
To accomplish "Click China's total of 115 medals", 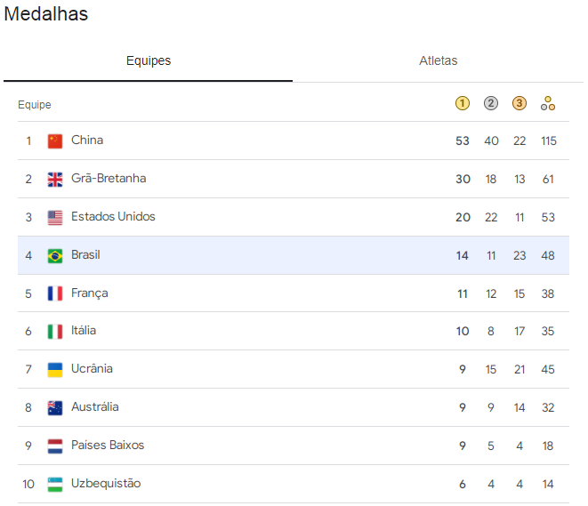I will tap(549, 141).
